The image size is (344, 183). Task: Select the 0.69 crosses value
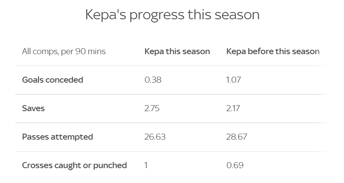click(235, 165)
